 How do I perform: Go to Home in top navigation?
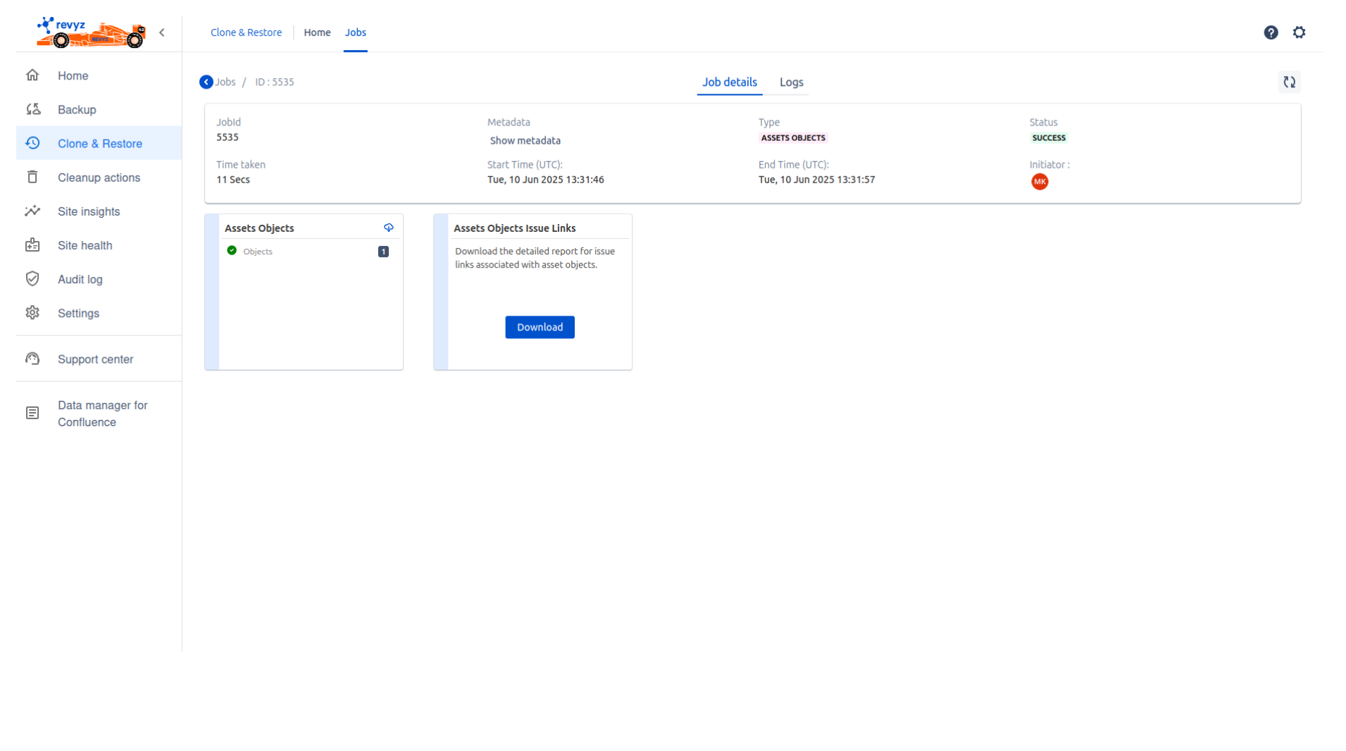(x=317, y=32)
